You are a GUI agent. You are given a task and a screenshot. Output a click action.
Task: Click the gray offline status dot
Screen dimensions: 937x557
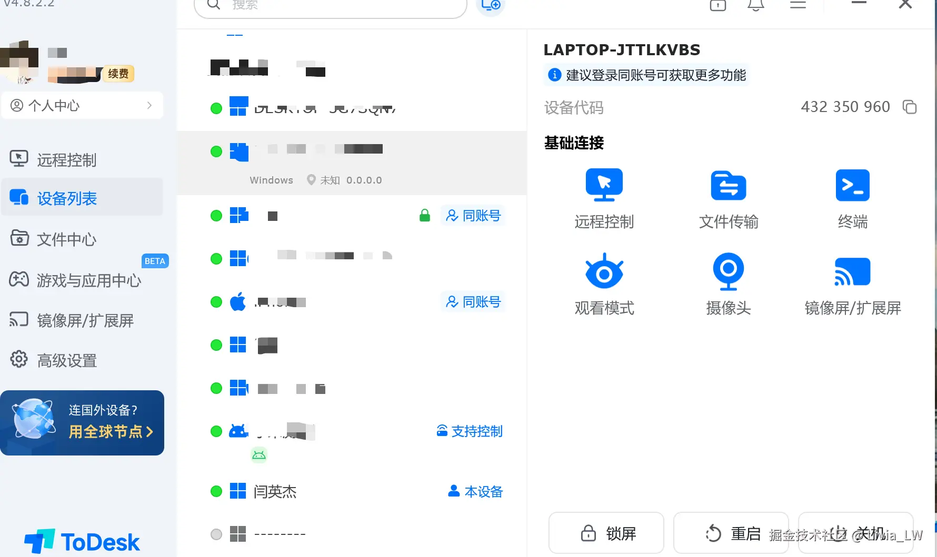[216, 534]
